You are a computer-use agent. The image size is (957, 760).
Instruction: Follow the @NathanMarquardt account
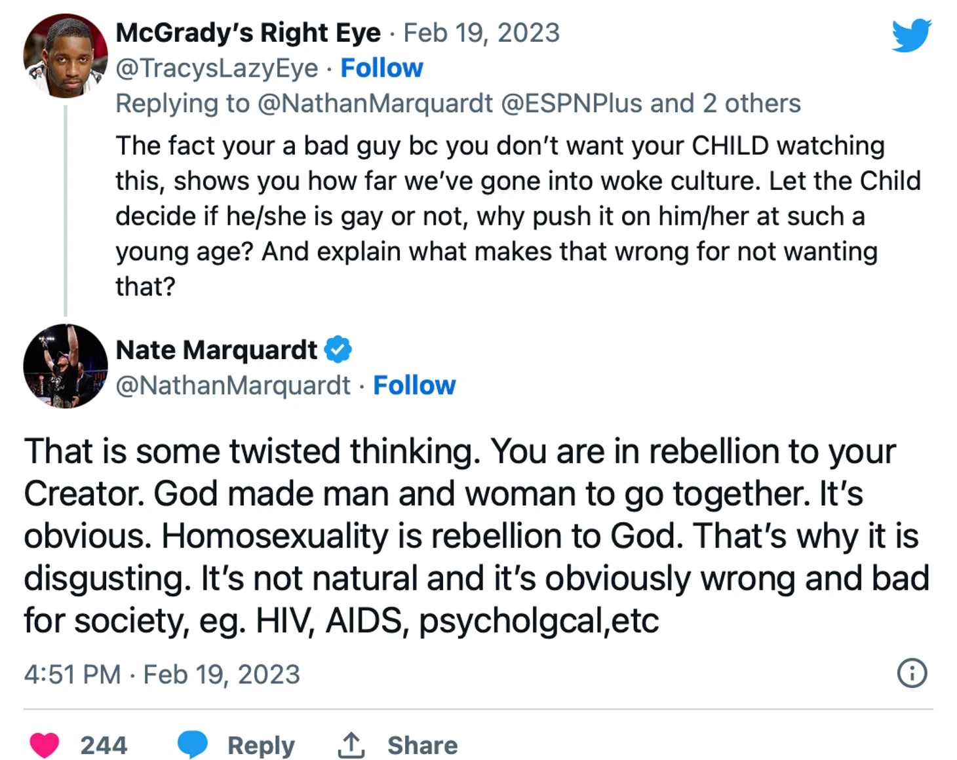pos(414,385)
